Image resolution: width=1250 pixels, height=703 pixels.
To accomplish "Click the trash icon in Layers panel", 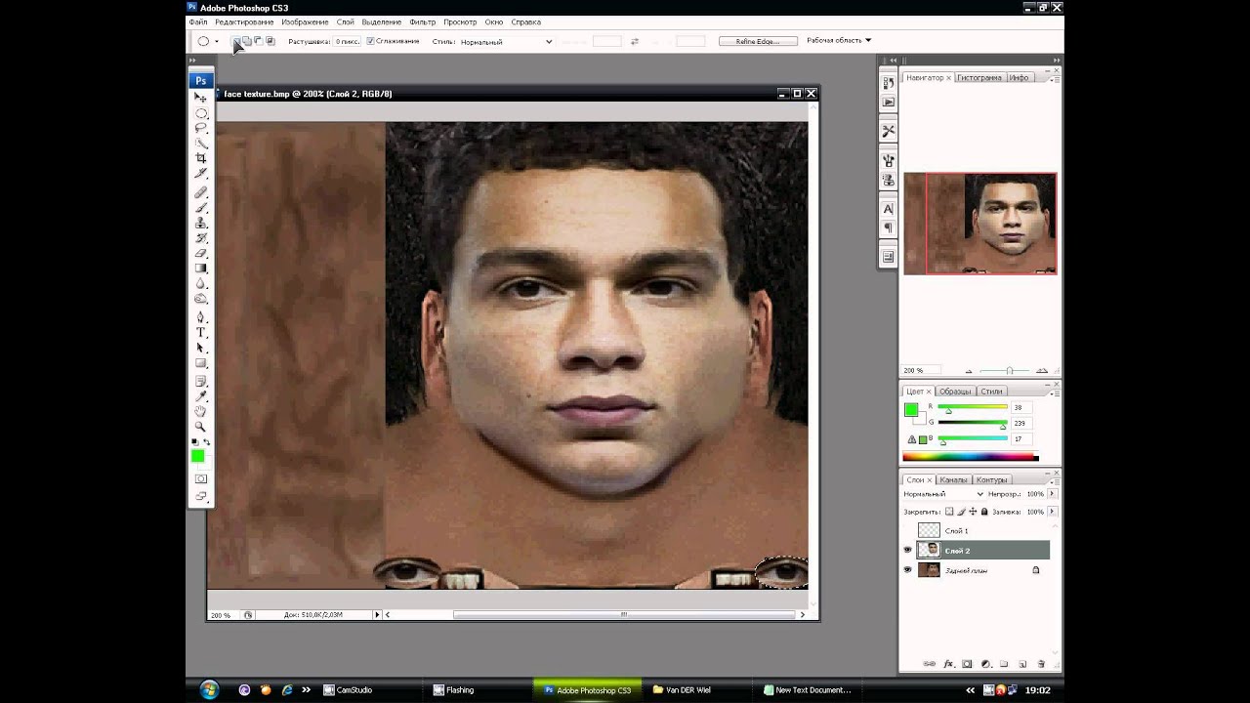I will click(x=1041, y=664).
